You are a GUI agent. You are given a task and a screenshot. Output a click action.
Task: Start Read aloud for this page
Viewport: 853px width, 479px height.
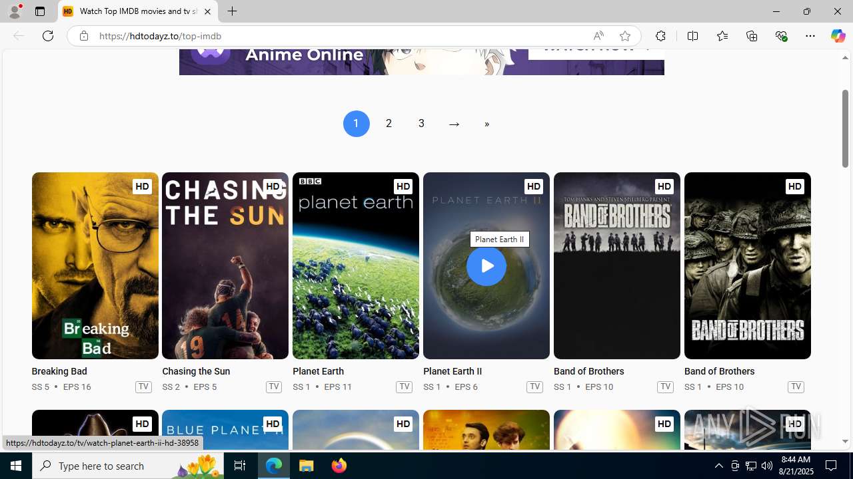pyautogui.click(x=598, y=36)
